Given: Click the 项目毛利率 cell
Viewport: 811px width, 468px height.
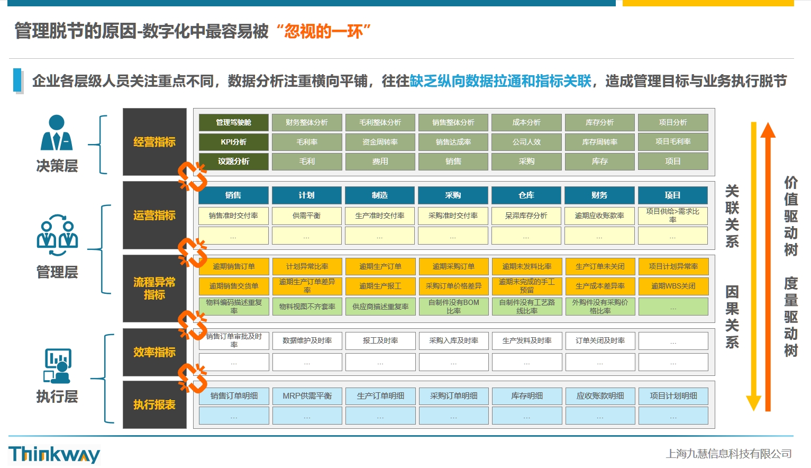Looking at the screenshot, I should coord(673,142).
